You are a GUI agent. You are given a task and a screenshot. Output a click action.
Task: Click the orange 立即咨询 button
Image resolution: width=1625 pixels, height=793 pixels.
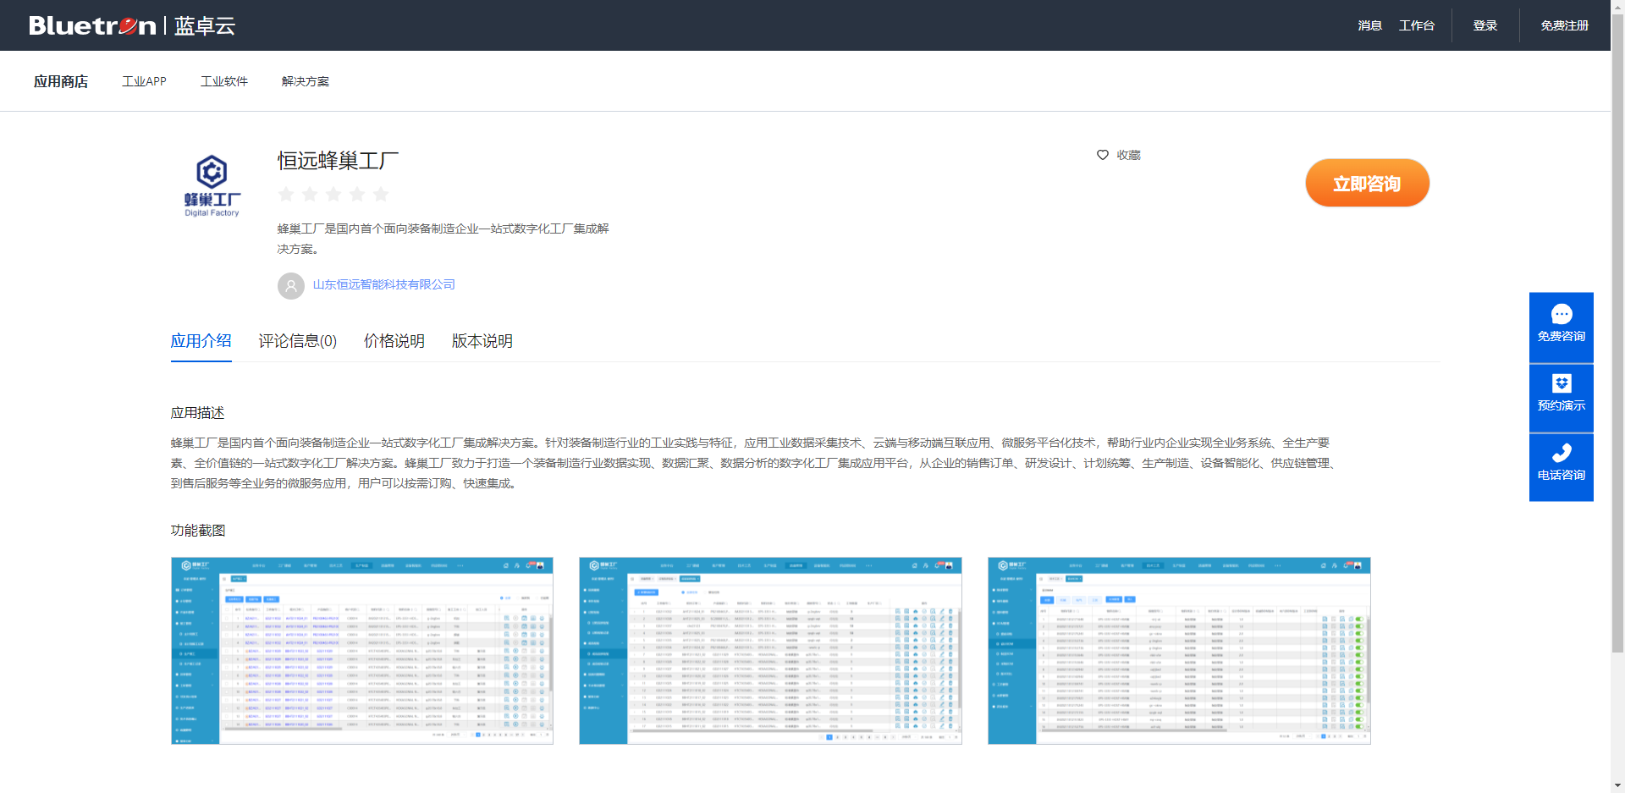click(x=1367, y=183)
